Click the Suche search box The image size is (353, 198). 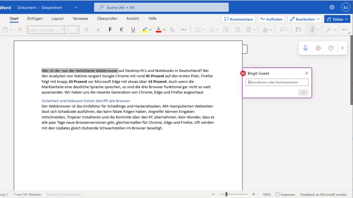161,7
